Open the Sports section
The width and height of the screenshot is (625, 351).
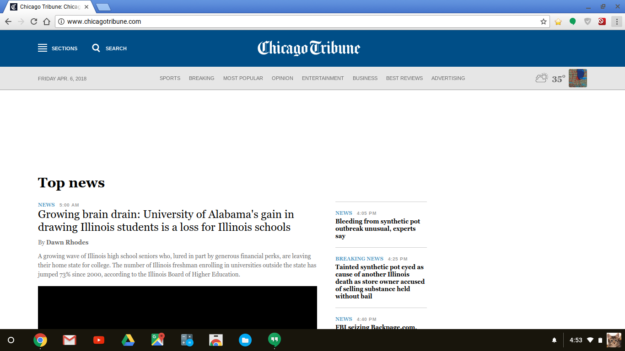click(x=170, y=78)
